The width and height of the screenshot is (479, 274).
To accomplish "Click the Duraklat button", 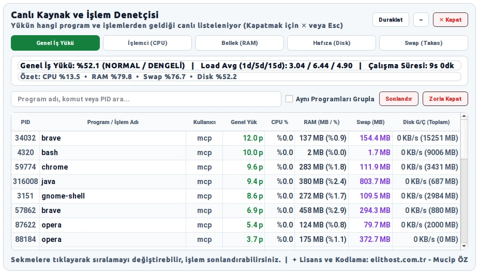I will click(x=391, y=20).
